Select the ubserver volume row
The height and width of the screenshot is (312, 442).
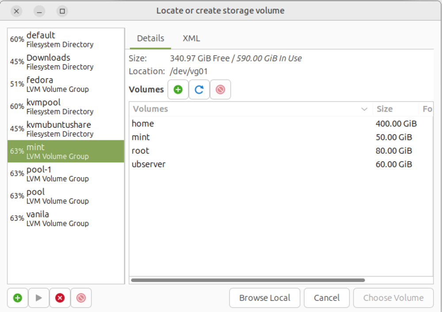pos(149,164)
